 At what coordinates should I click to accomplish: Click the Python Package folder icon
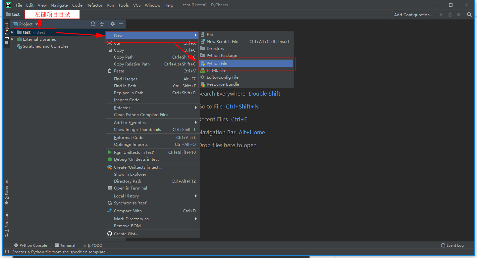[203, 55]
